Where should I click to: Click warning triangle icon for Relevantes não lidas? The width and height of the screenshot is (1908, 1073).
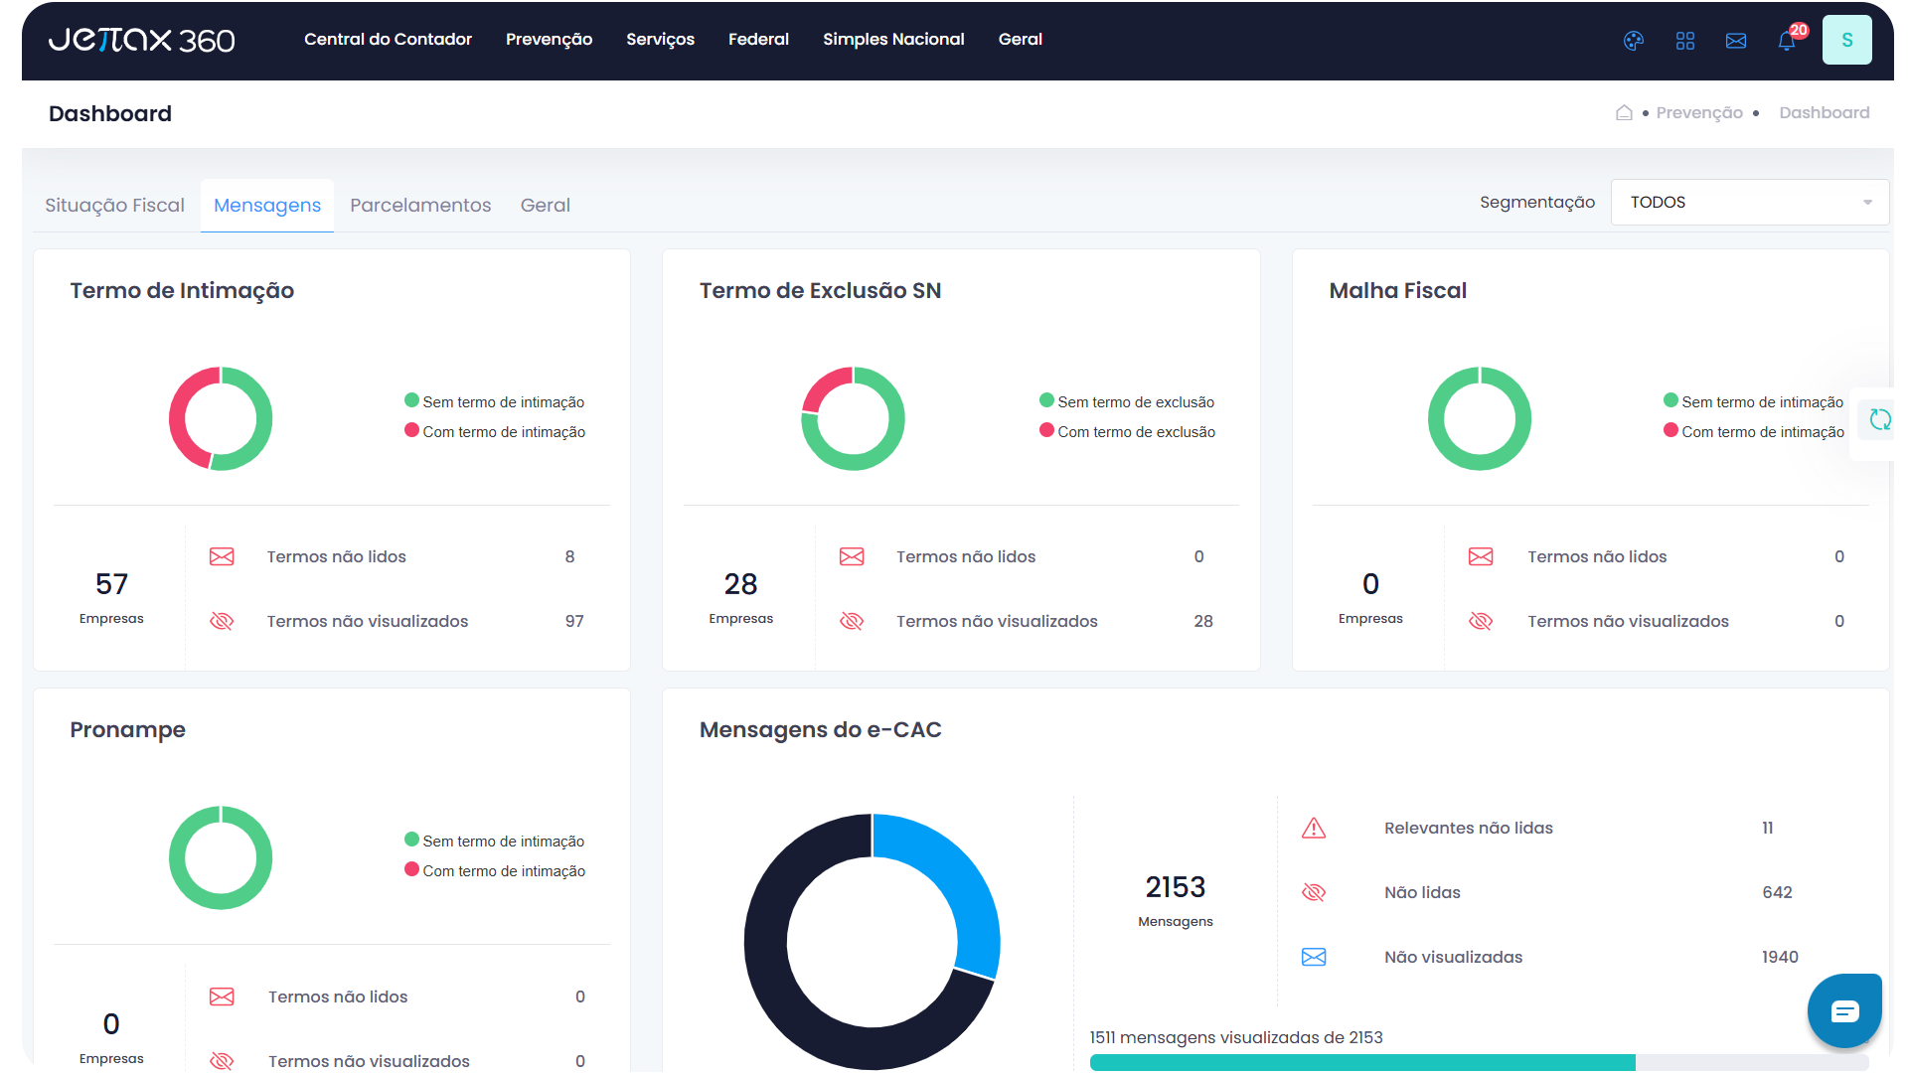tap(1314, 828)
